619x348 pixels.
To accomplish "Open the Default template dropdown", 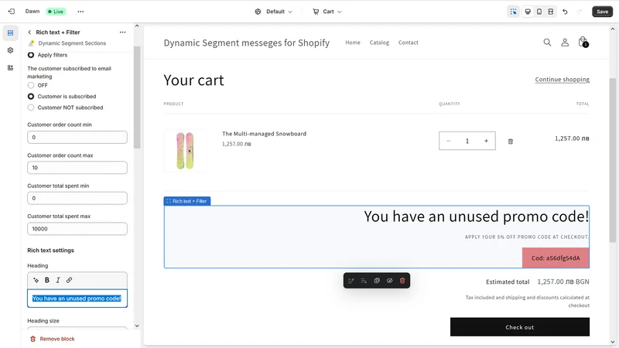I will click(x=274, y=12).
